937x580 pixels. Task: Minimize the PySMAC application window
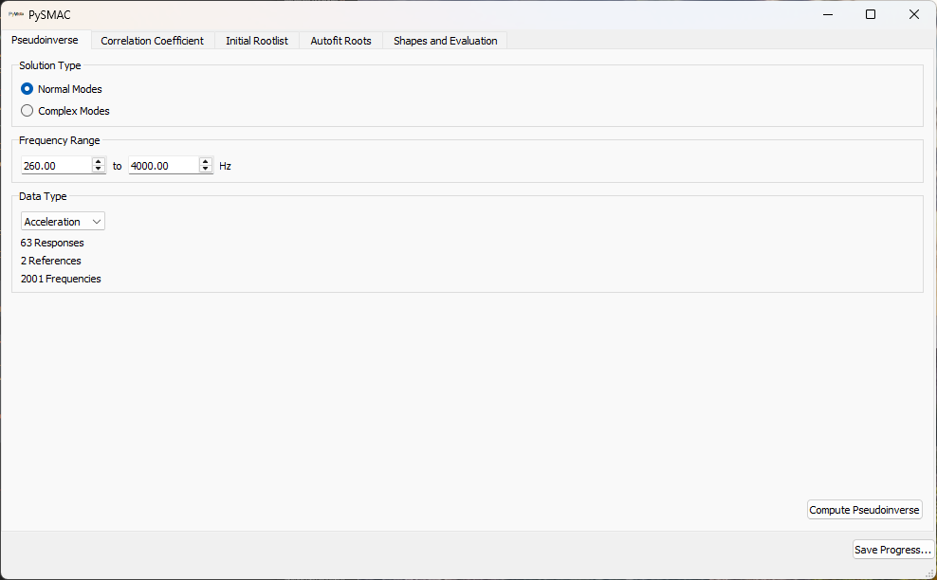[x=827, y=14]
